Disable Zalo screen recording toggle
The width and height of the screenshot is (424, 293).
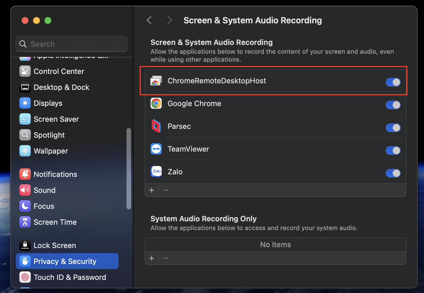pyautogui.click(x=393, y=173)
